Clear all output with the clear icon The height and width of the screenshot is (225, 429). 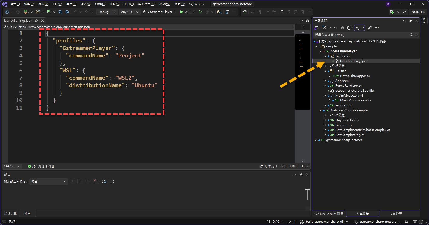point(96,182)
